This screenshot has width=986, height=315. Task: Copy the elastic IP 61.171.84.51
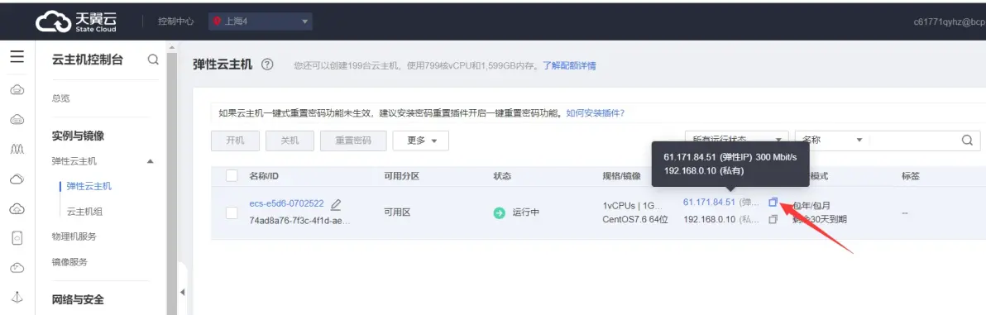773,202
